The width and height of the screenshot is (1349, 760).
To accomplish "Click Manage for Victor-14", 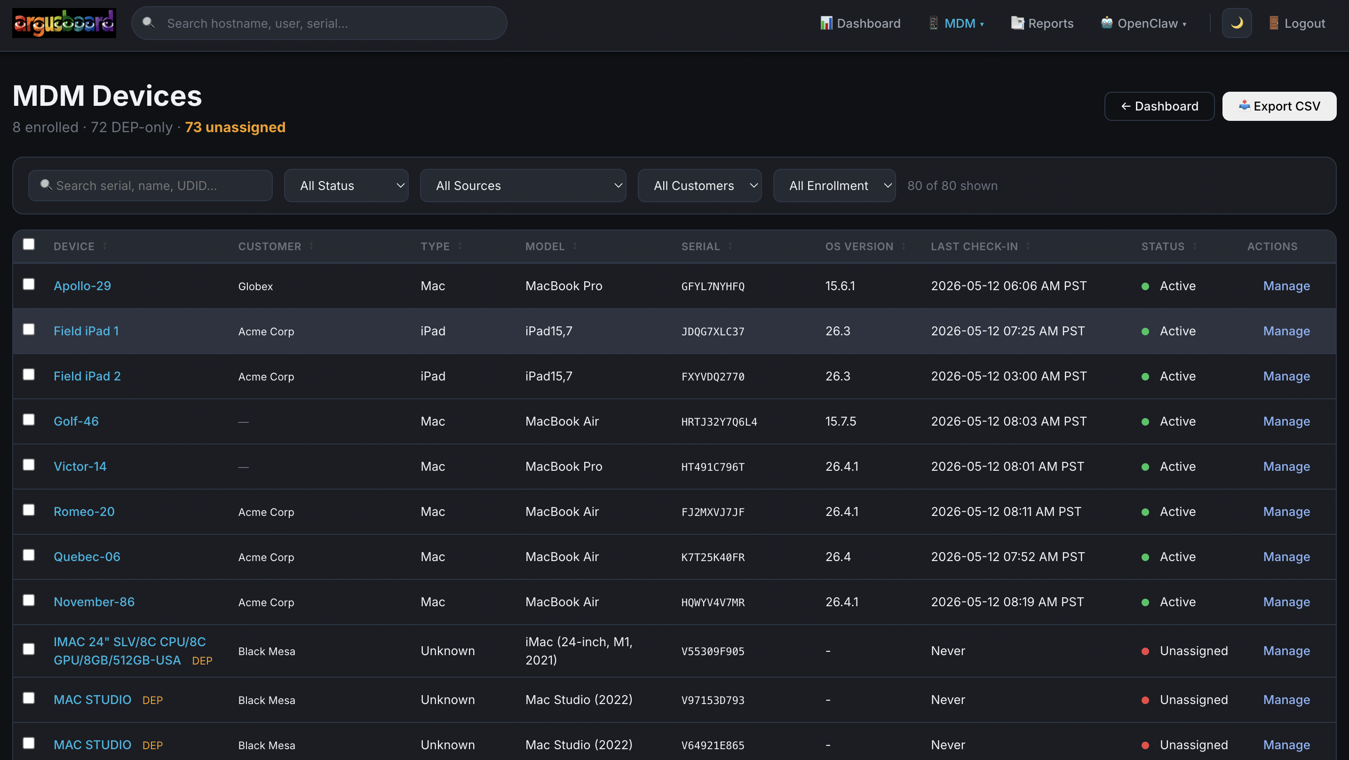I will (1286, 466).
